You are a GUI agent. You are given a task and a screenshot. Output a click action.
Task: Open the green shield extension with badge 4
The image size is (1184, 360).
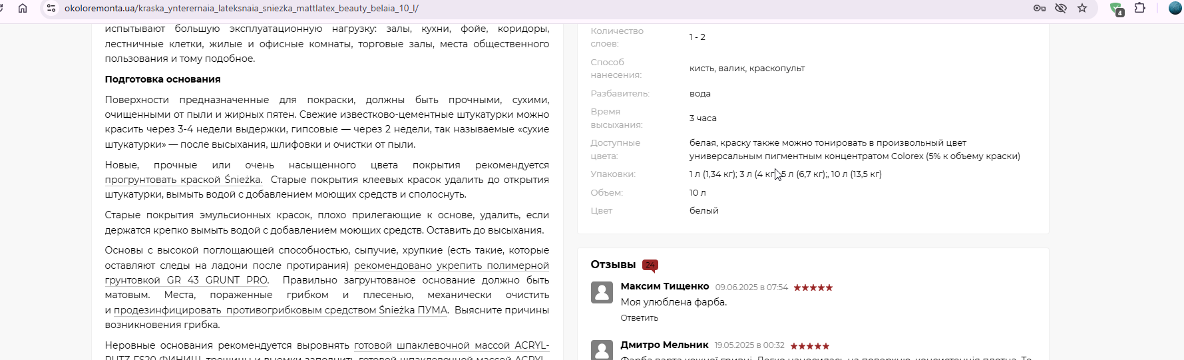(x=1117, y=9)
